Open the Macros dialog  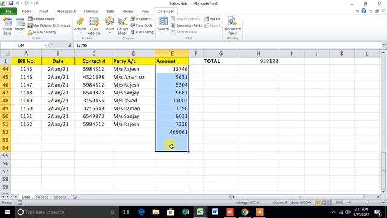pos(20,25)
